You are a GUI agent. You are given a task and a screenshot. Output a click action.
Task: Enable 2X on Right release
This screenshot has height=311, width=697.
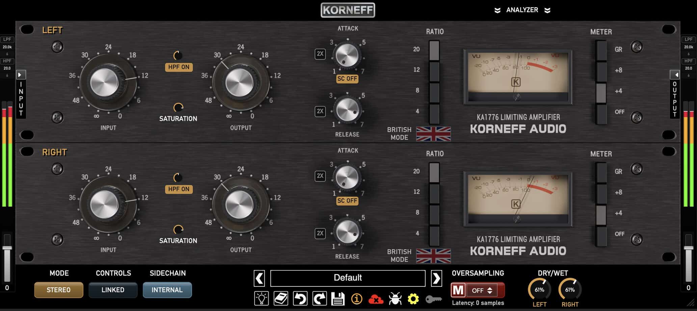[320, 233]
